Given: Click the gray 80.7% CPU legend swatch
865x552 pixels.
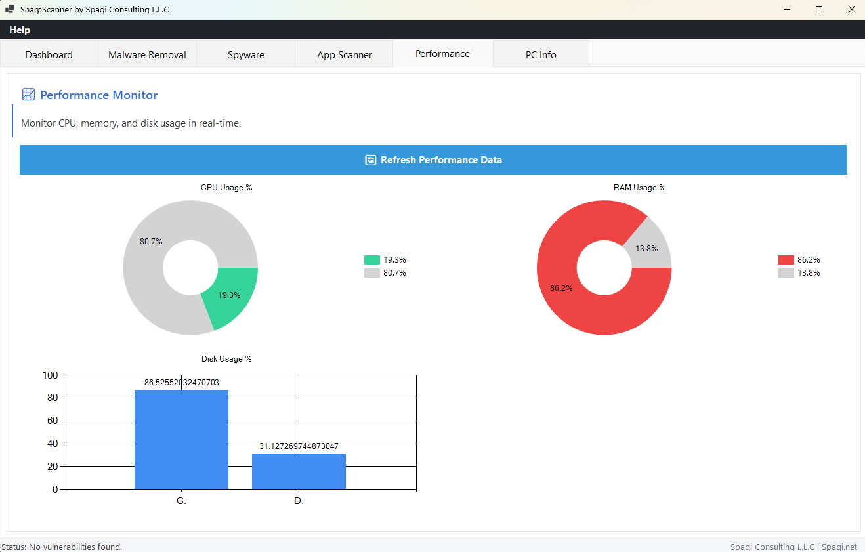Looking at the screenshot, I should 372,273.
